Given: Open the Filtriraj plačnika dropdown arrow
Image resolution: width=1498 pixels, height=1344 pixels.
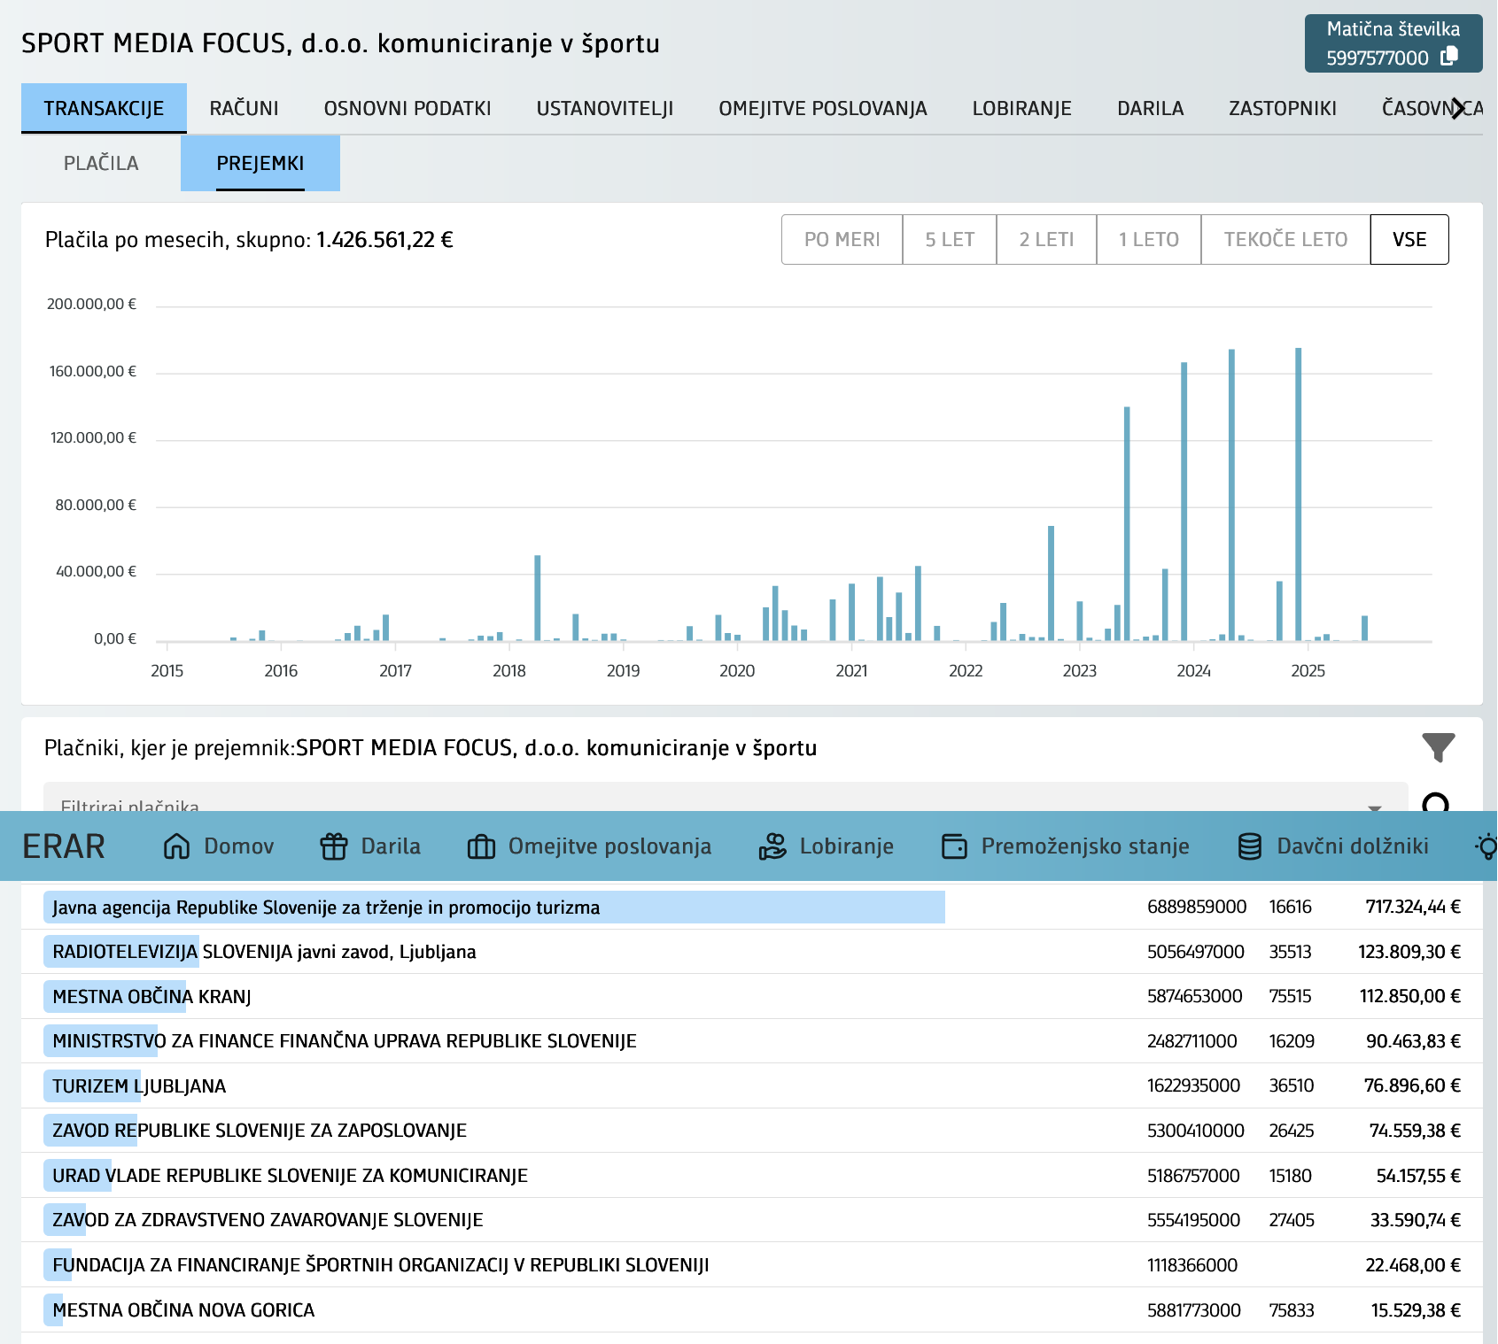Looking at the screenshot, I should [x=1375, y=807].
